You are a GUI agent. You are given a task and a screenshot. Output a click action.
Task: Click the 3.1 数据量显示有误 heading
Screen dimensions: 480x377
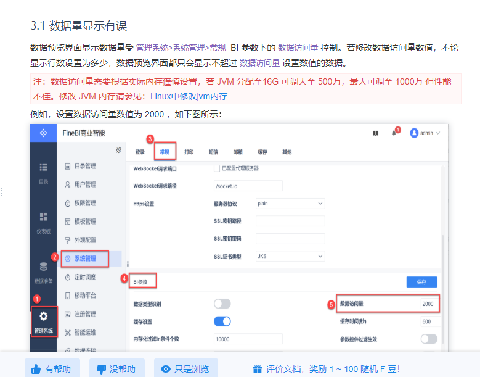point(79,26)
